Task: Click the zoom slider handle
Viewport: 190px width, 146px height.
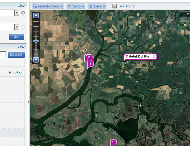Action: click(36, 41)
